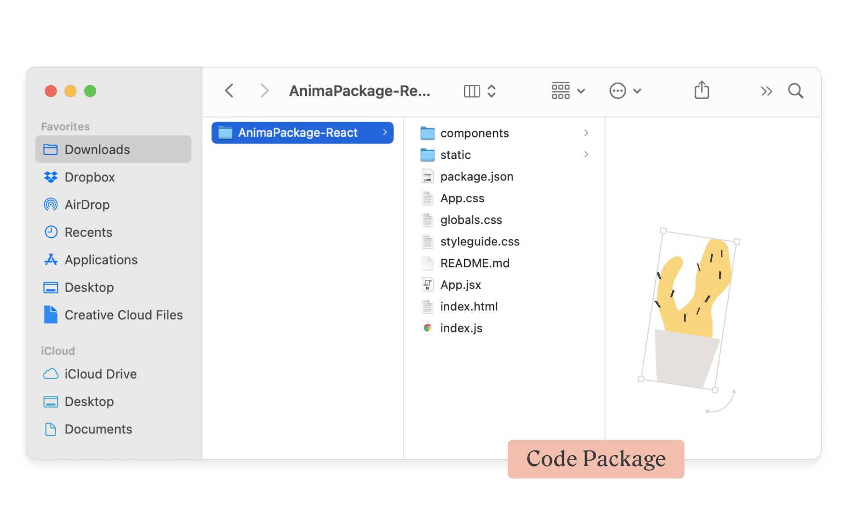Go back with the left arrow
847x526 pixels.
[229, 91]
